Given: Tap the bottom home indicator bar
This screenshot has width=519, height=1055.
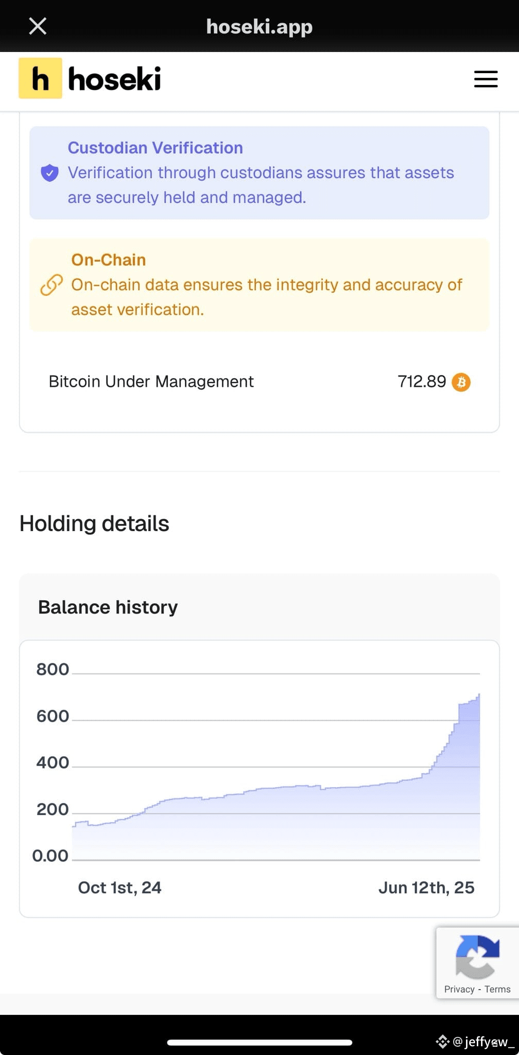Looking at the screenshot, I should (x=259, y=1042).
